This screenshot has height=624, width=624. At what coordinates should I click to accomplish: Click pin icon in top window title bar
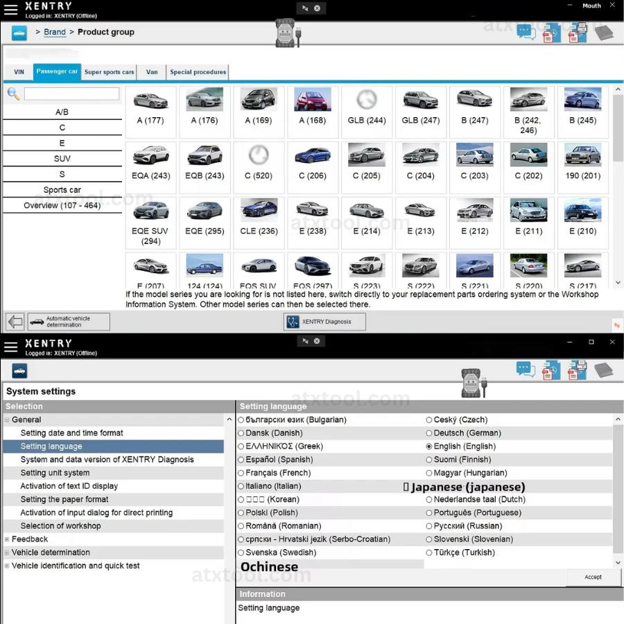[x=305, y=8]
